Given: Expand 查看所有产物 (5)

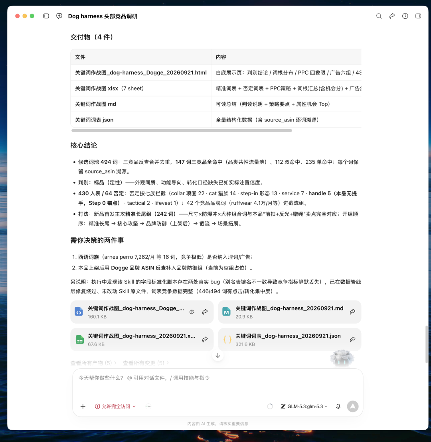Looking at the screenshot, I should [x=93, y=363].
